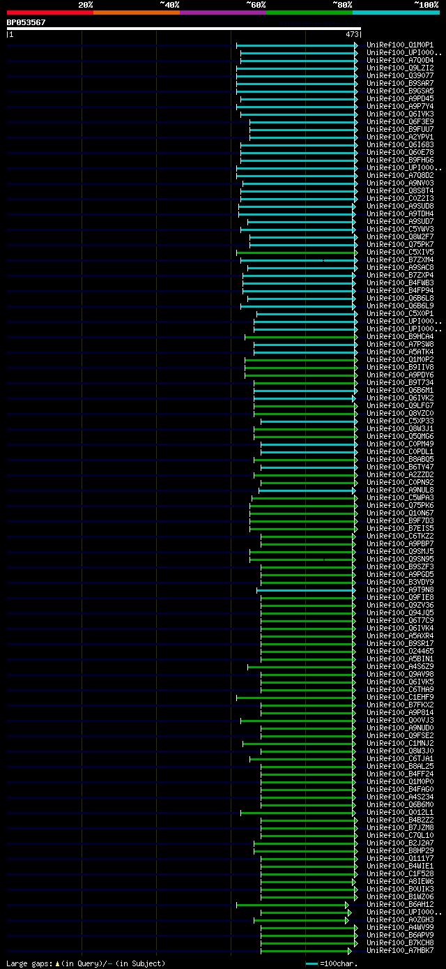Viewport: 446px width, 969px height.
Task: Click UniRef100_Q6F3E9 label
Action: [400, 122]
